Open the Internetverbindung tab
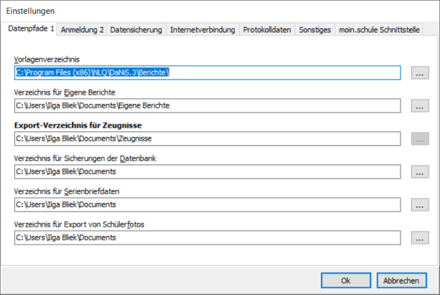Screen dimensions: 440x295 click(202, 30)
